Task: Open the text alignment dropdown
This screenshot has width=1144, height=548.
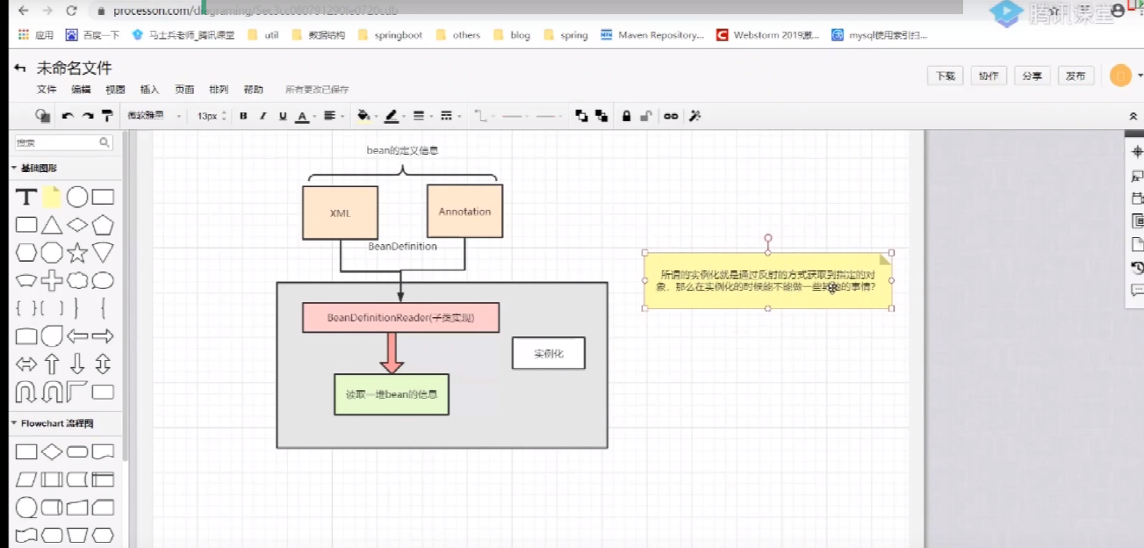Action: (x=333, y=116)
